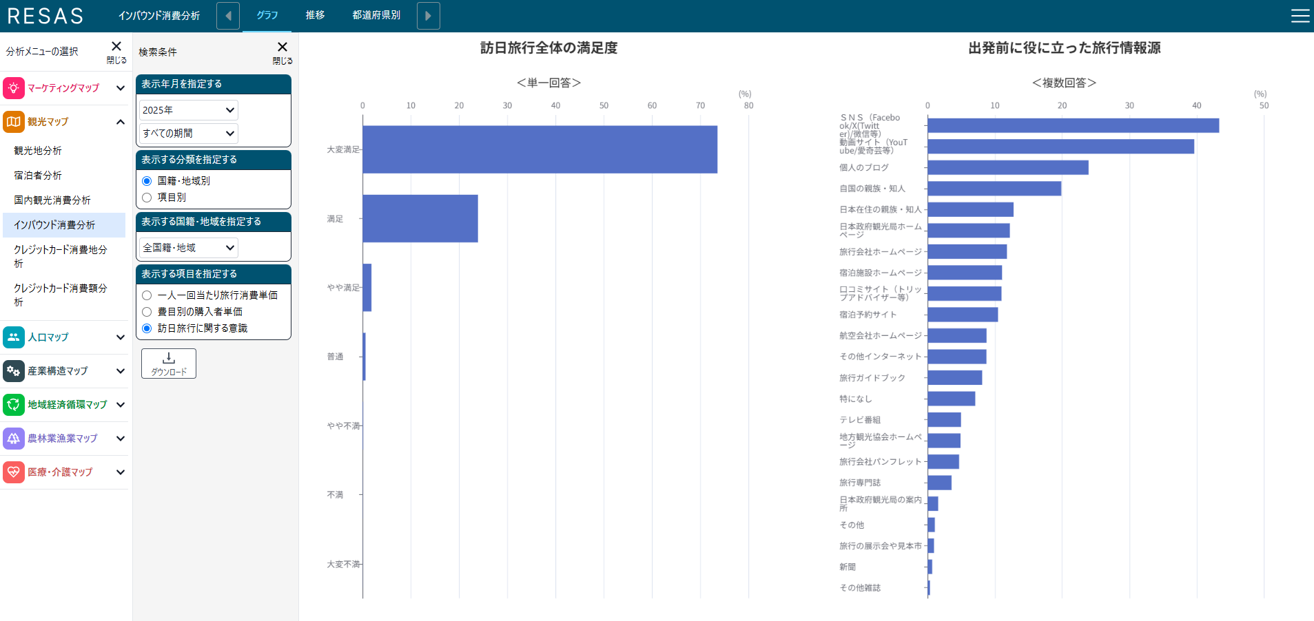Viewport: 1314px width, 621px height.
Task: Open the hamburger menu icon
Action: [1300, 16]
